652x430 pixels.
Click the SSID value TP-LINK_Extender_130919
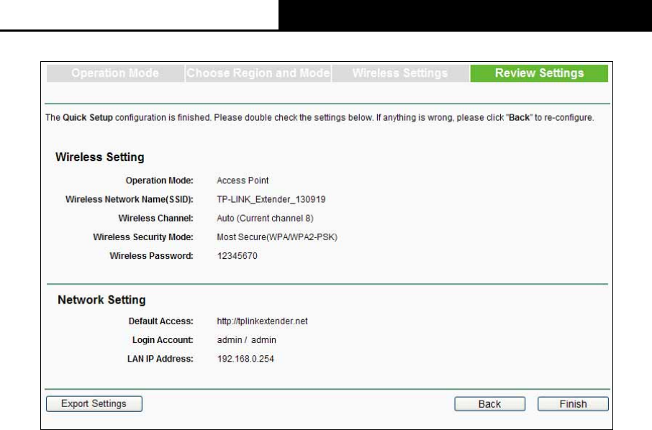point(271,199)
